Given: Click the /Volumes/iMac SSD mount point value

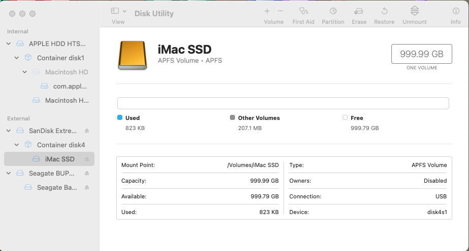Looking at the screenshot, I should coord(253,165).
